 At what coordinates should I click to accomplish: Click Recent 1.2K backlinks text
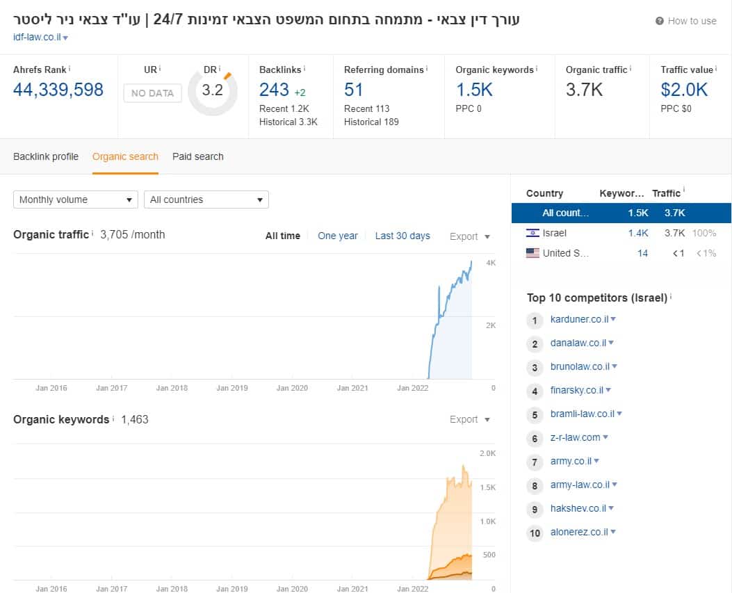click(284, 108)
